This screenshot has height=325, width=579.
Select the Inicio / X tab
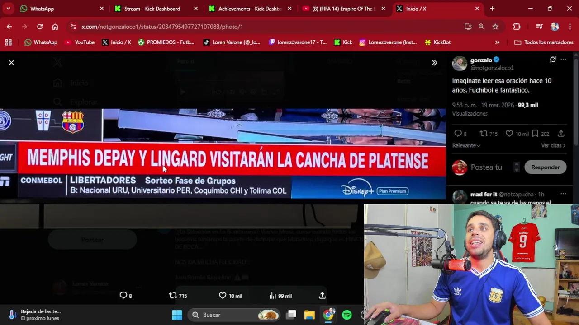[x=437, y=9]
